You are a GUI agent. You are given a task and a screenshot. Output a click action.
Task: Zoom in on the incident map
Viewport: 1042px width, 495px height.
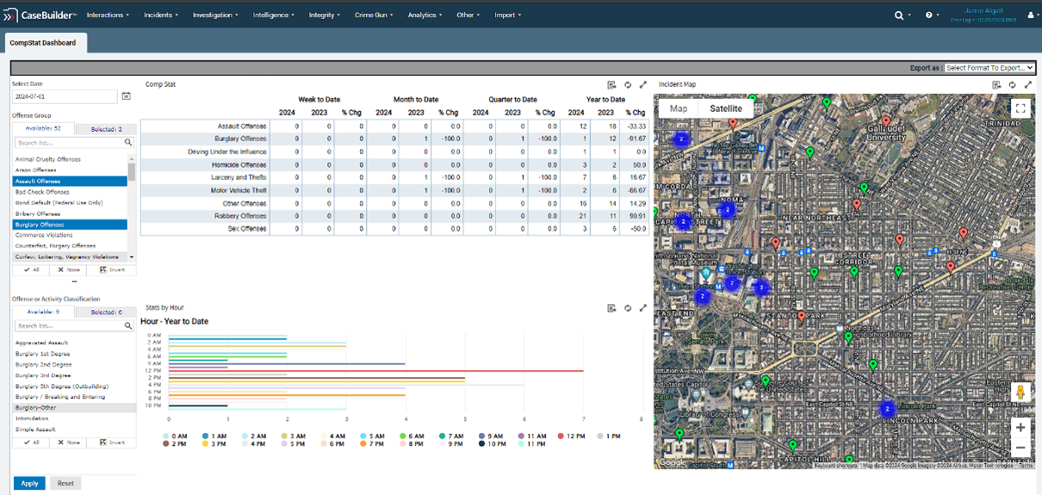[x=1020, y=428]
